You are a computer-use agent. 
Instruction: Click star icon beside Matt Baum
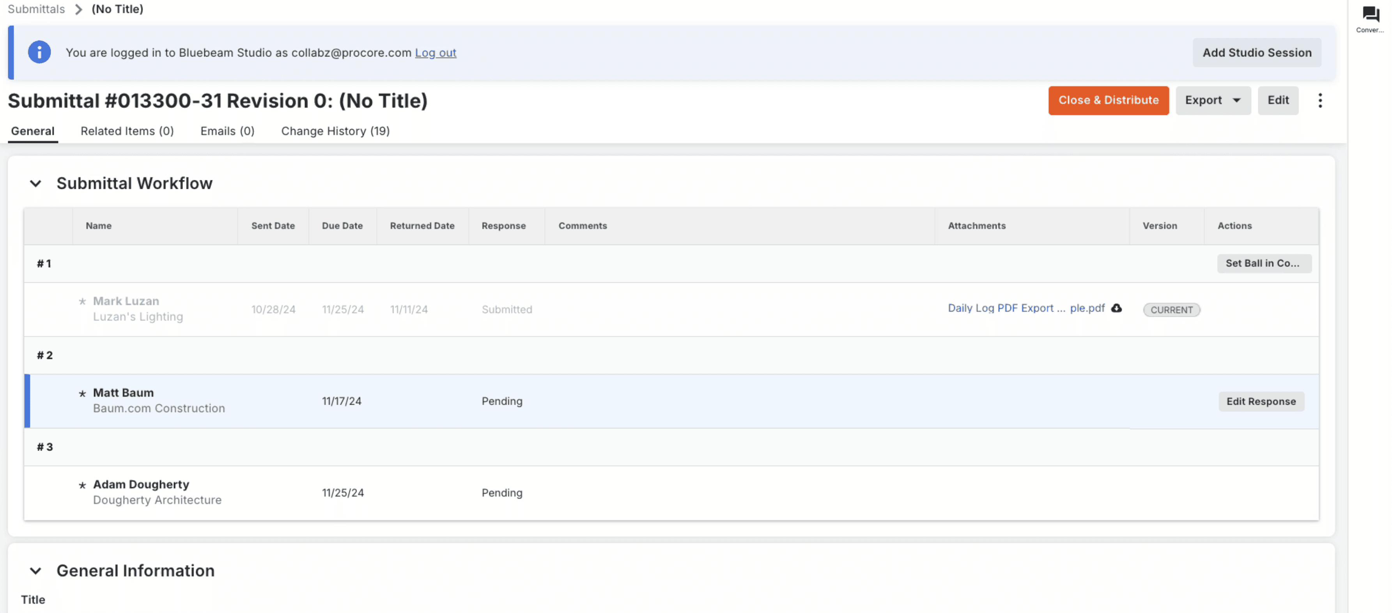pos(82,393)
